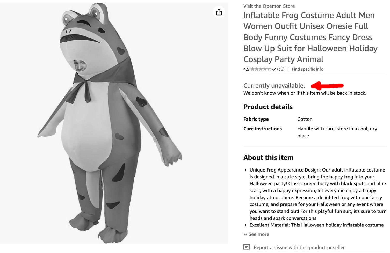Viewport: 390px width, 253px height.
Task: Visit the Opemon Store link
Action: pyautogui.click(x=269, y=6)
